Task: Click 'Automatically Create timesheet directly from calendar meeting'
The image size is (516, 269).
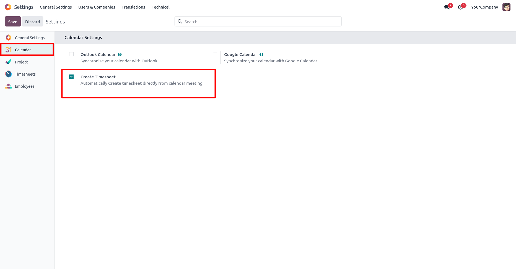Action: pyautogui.click(x=141, y=83)
